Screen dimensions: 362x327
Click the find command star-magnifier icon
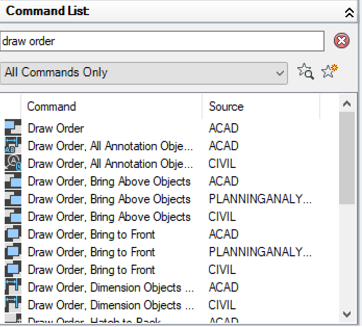pyautogui.click(x=306, y=72)
